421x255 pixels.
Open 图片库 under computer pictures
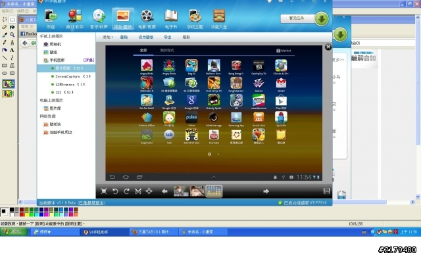53,108
